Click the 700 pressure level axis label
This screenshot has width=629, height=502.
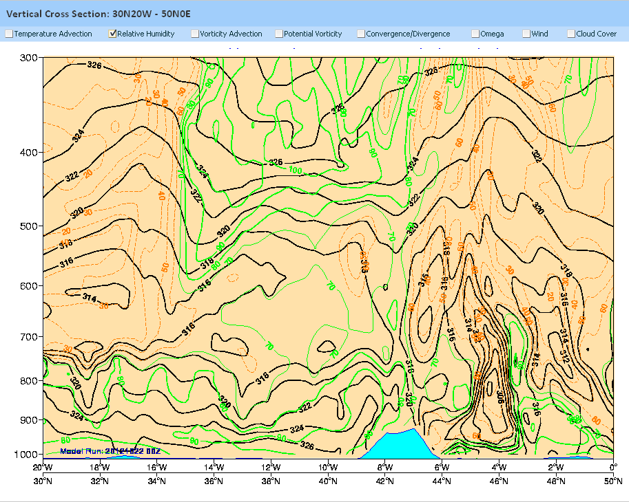tap(27, 337)
